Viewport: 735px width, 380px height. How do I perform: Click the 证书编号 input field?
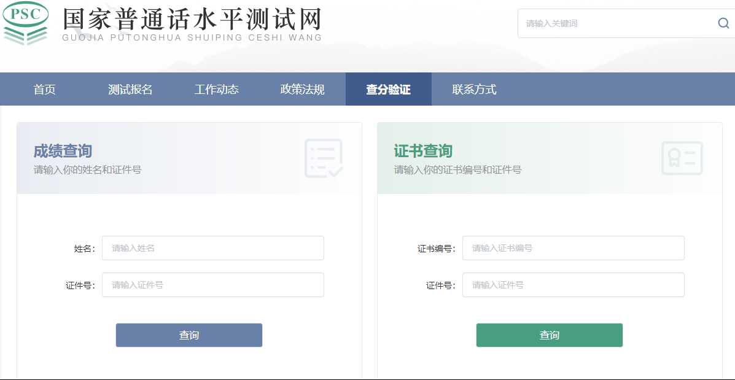click(x=573, y=248)
